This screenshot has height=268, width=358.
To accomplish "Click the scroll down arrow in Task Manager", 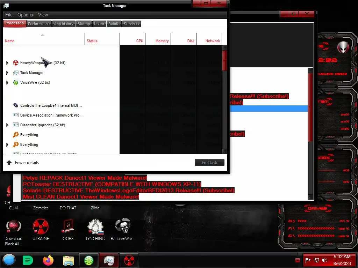I will point(224,151).
